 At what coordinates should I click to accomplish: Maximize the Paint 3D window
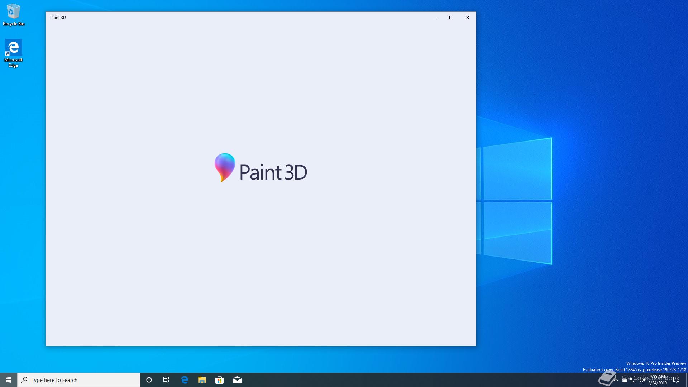451,18
